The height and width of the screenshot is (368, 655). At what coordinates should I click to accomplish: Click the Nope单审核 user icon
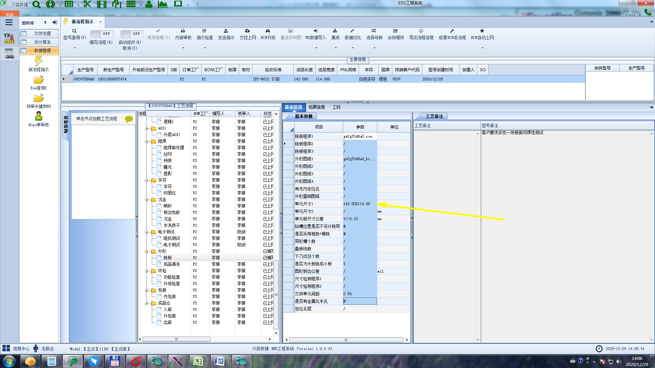(x=39, y=116)
